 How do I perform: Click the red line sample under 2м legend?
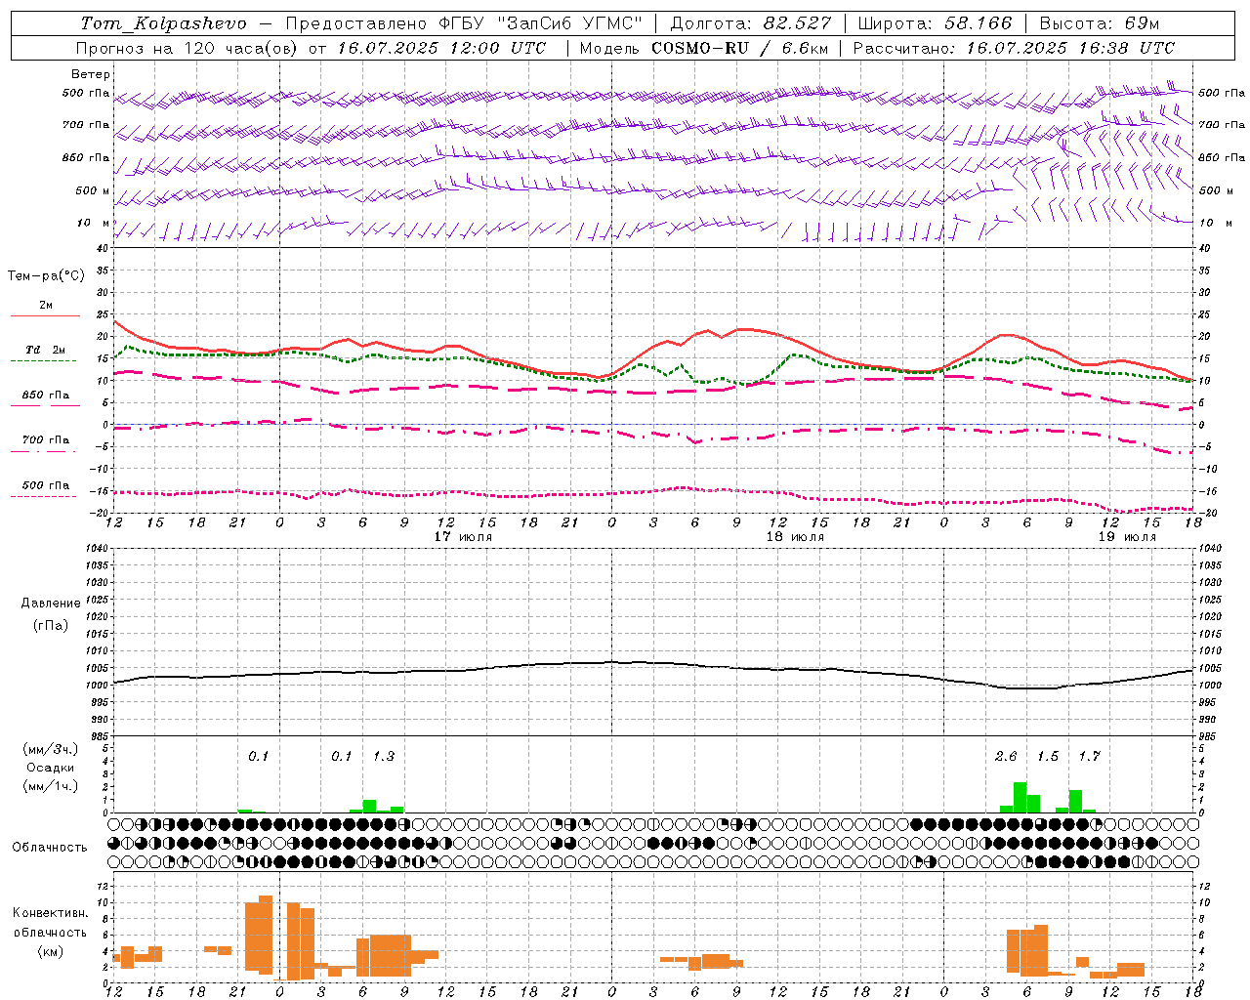(x=45, y=315)
